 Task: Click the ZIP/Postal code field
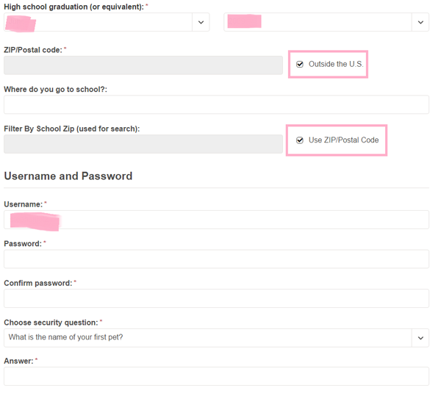point(143,65)
